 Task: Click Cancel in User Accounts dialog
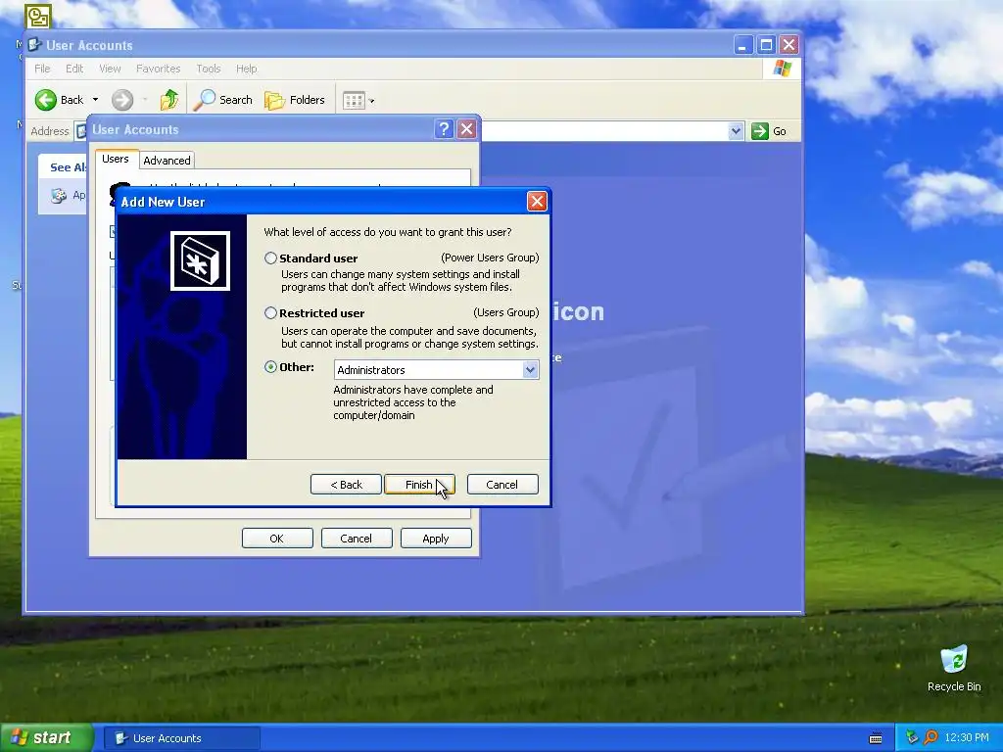coord(357,539)
